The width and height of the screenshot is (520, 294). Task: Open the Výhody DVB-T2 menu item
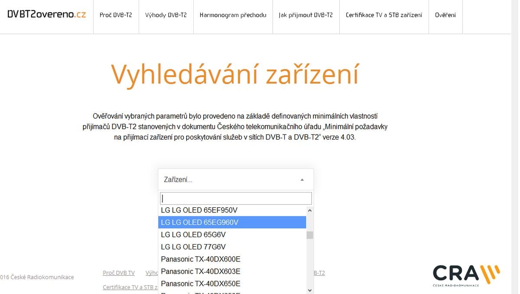pyautogui.click(x=166, y=14)
